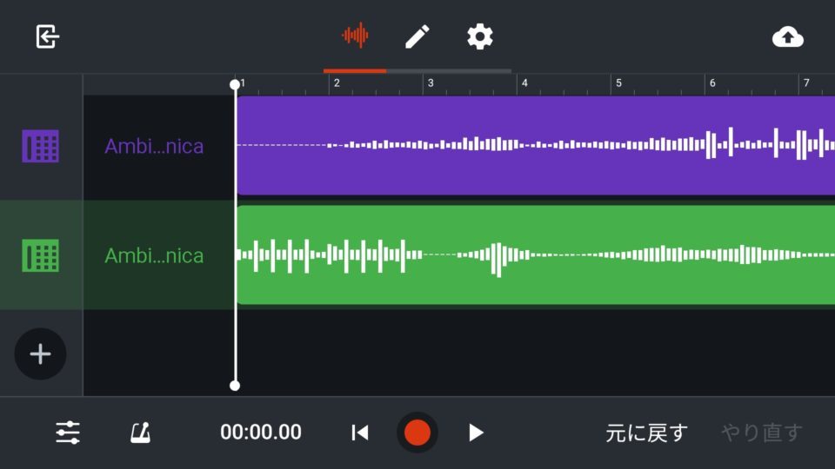Grab the playhead bottom handle
The height and width of the screenshot is (469, 835).
235,386
